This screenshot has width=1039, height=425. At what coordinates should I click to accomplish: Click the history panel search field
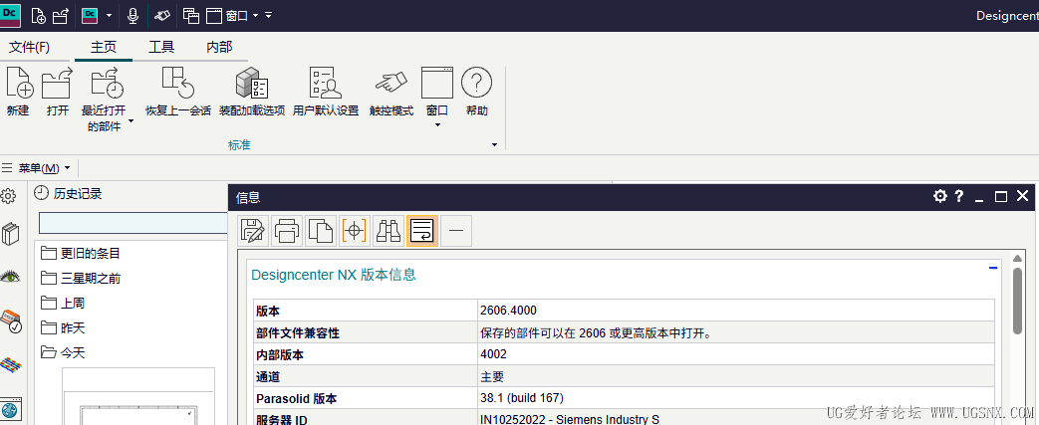[x=133, y=223]
